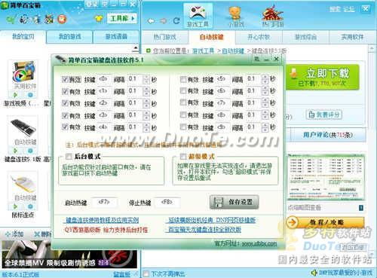
Task: Switch to the 热门游戏 tab
Action: click(165, 38)
